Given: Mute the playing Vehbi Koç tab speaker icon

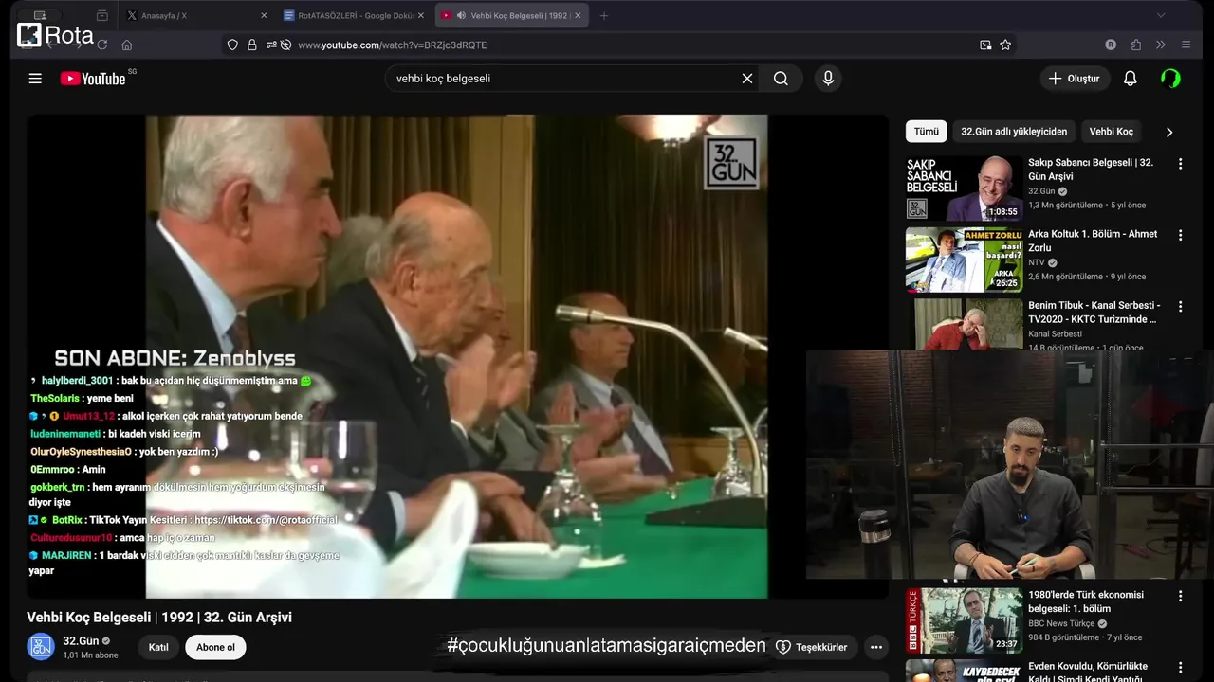Looking at the screenshot, I should [461, 15].
